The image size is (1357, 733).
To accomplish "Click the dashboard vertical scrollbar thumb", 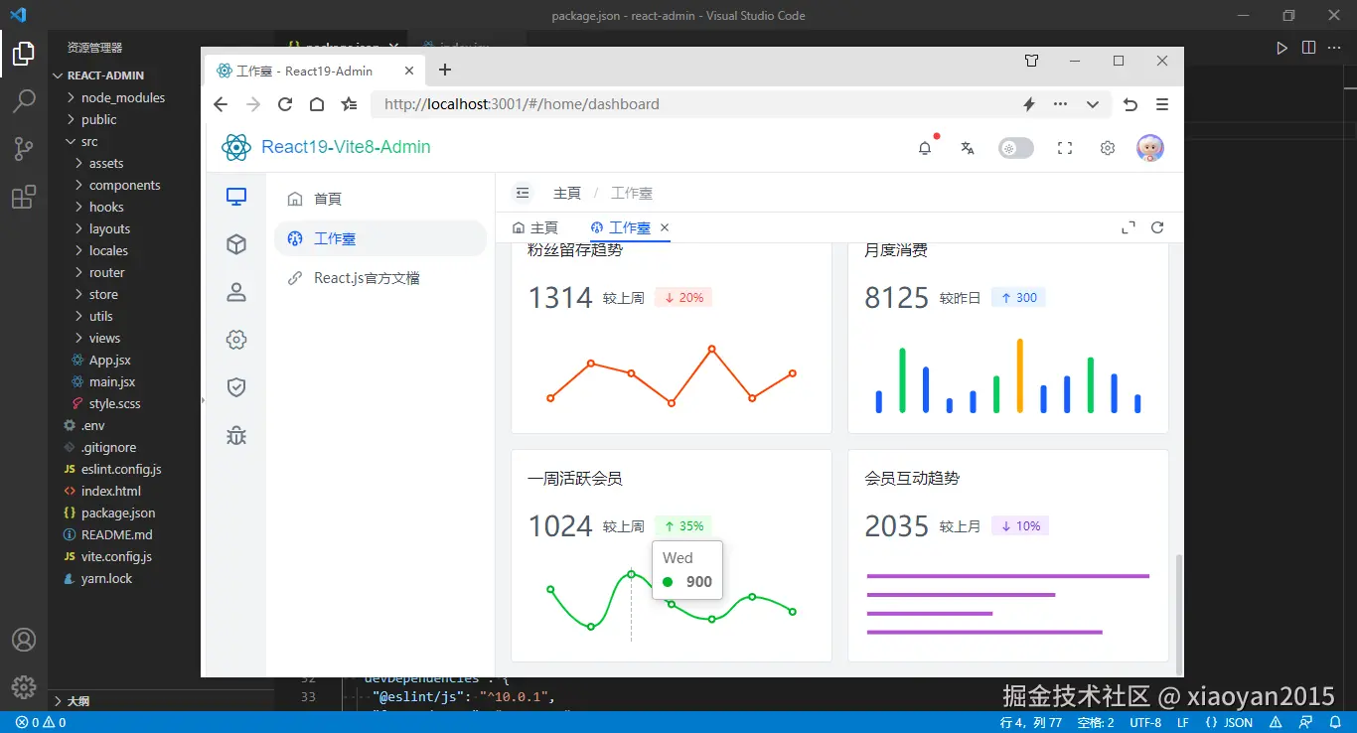I will [x=1177, y=614].
